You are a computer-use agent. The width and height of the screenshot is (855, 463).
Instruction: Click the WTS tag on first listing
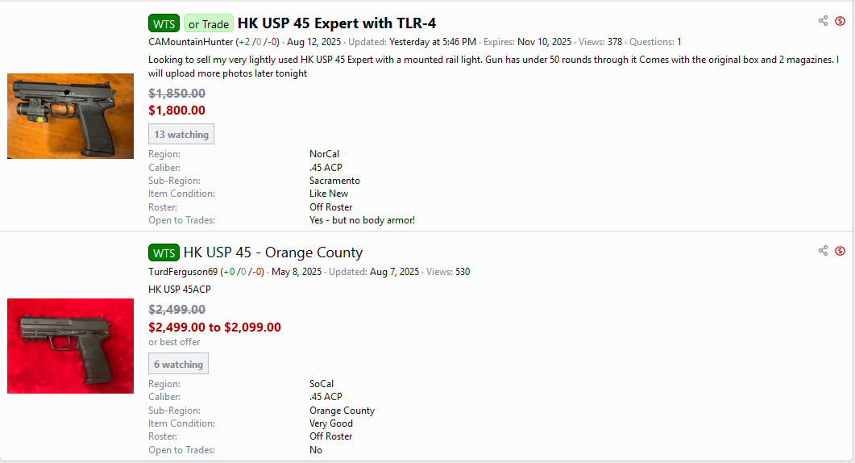164,23
